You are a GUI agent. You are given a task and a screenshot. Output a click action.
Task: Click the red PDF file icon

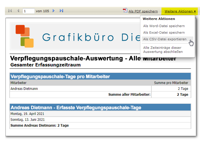(x=125, y=11)
